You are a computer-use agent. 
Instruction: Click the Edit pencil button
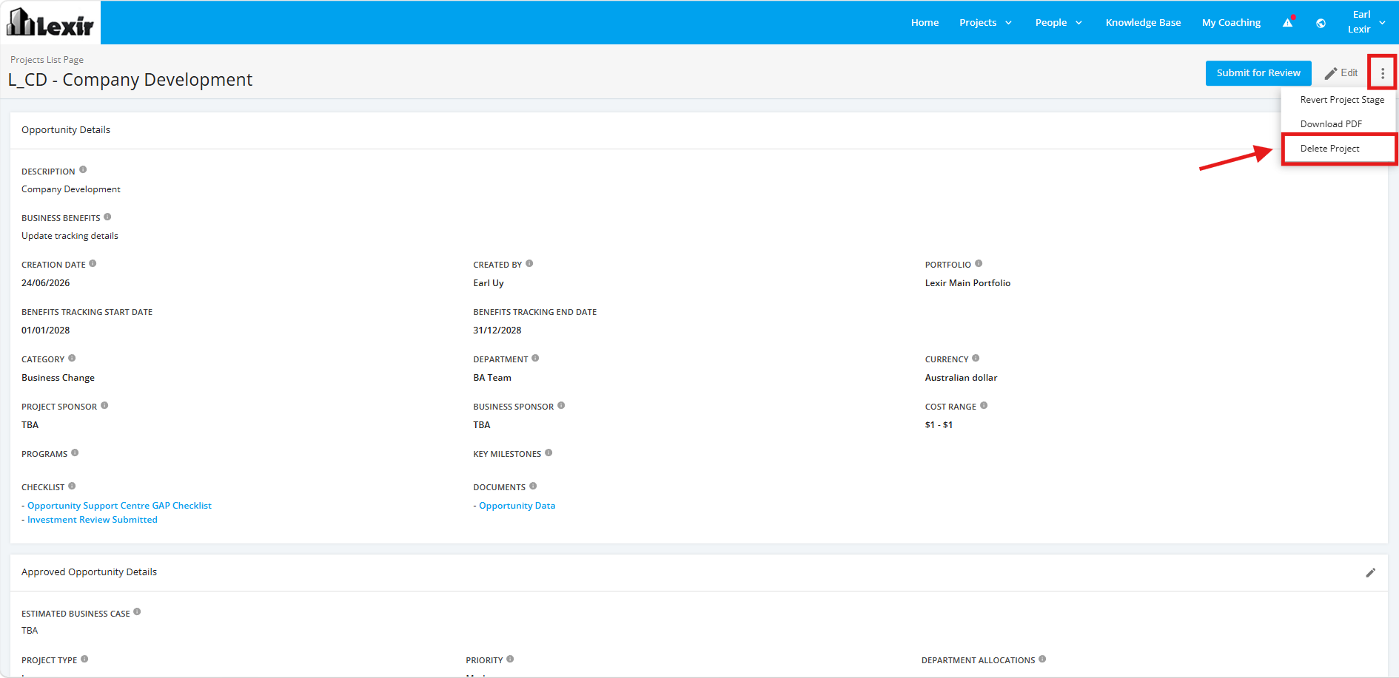[x=1341, y=73]
